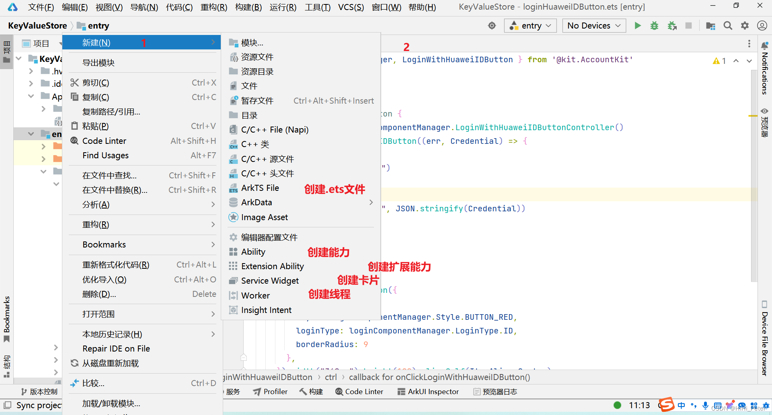
Task: Click Code Linter in context menu
Action: (x=142, y=141)
